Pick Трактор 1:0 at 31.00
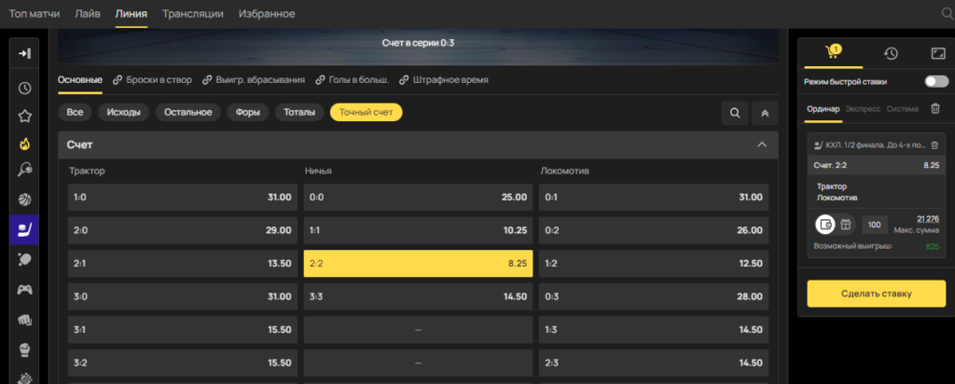 (x=183, y=198)
